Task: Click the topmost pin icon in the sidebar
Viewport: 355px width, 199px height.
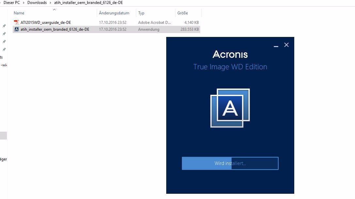Action: [x=4, y=26]
